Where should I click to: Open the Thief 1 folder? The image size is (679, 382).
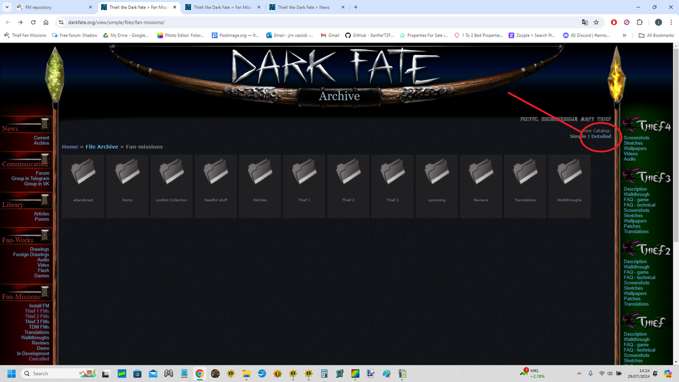coord(304,186)
